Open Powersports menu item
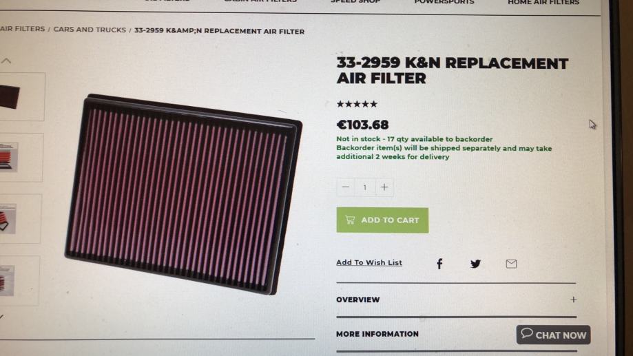Screen dimensions: 633x356 click(444, 2)
